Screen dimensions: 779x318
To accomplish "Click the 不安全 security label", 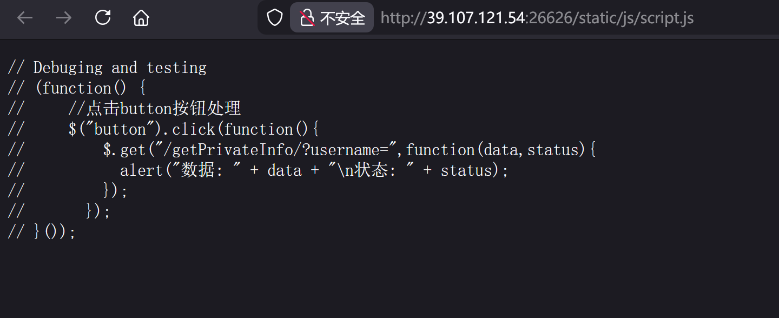I will click(x=342, y=18).
